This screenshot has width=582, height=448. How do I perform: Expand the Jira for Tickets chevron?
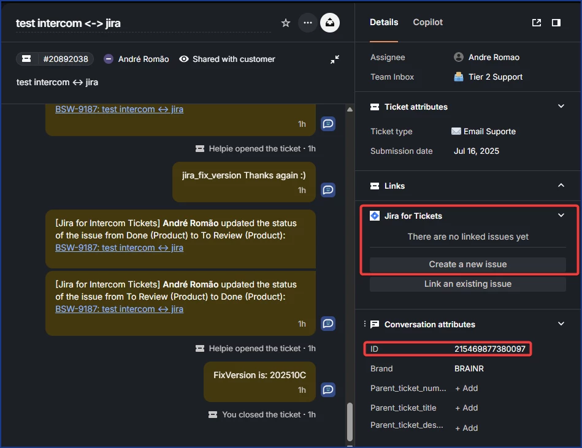click(561, 216)
